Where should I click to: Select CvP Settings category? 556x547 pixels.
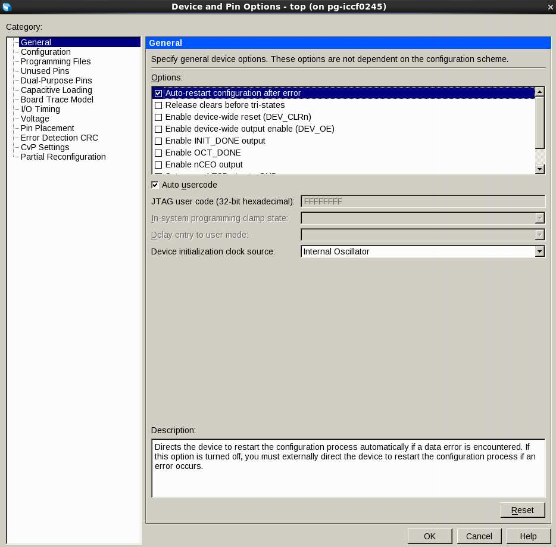45,147
